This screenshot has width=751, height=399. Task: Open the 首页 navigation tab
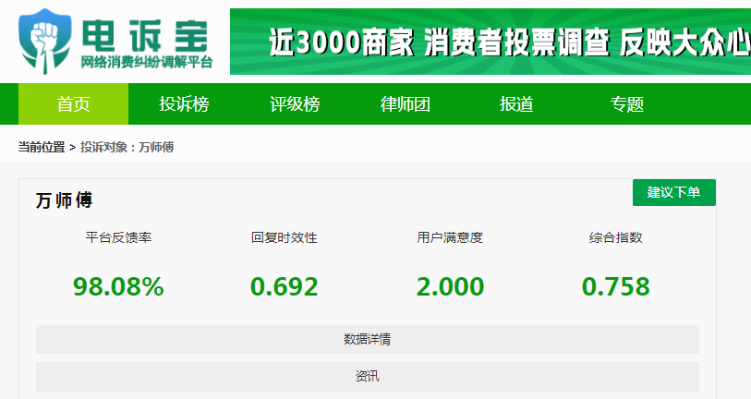click(x=73, y=104)
